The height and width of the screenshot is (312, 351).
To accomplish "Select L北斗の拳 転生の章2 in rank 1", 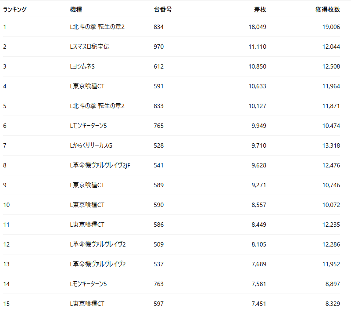I will (97, 27).
